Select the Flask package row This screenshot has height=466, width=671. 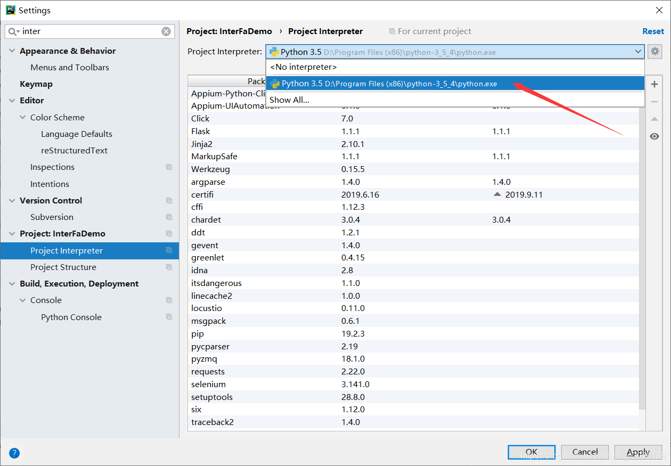coord(413,131)
